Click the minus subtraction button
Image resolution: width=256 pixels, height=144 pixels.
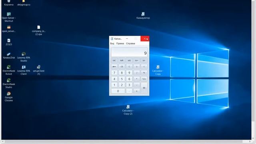pos(137,85)
